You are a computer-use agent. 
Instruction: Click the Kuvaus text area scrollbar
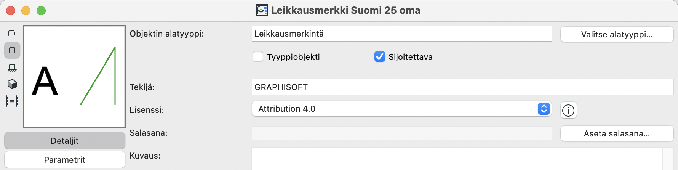click(668, 159)
